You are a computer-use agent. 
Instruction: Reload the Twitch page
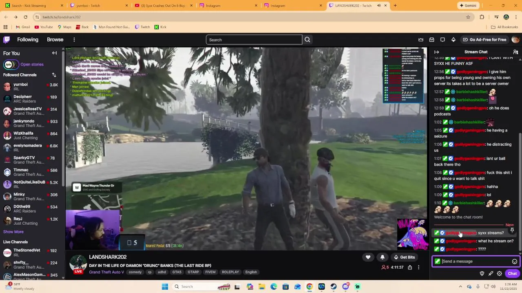coord(25,17)
